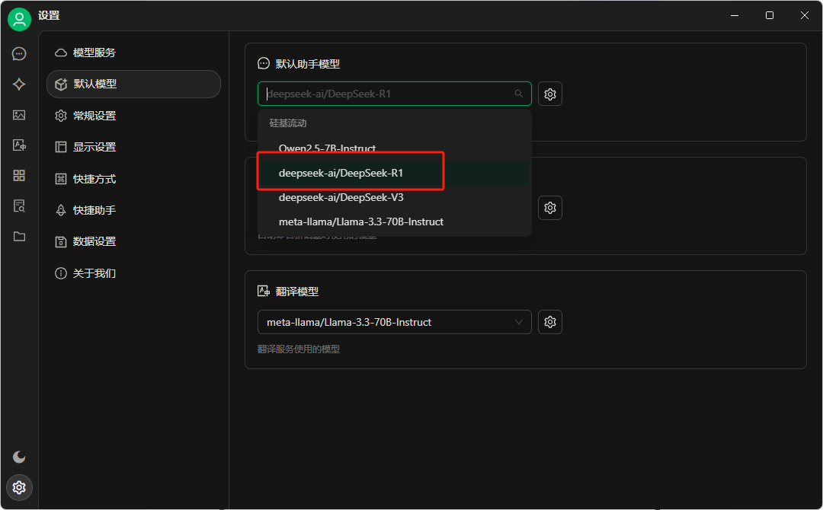Viewport: 823px width, 510px height.
Task: Open the settings gear in sidebar
Action: 19,487
